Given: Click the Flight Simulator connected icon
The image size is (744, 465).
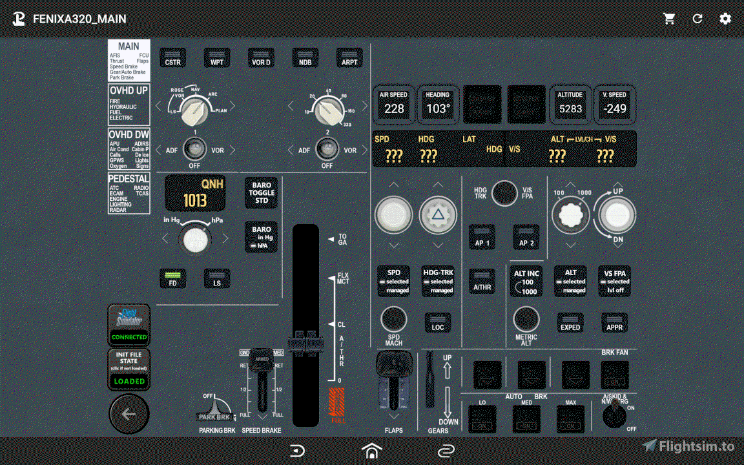Looking at the screenshot, I should tap(129, 325).
